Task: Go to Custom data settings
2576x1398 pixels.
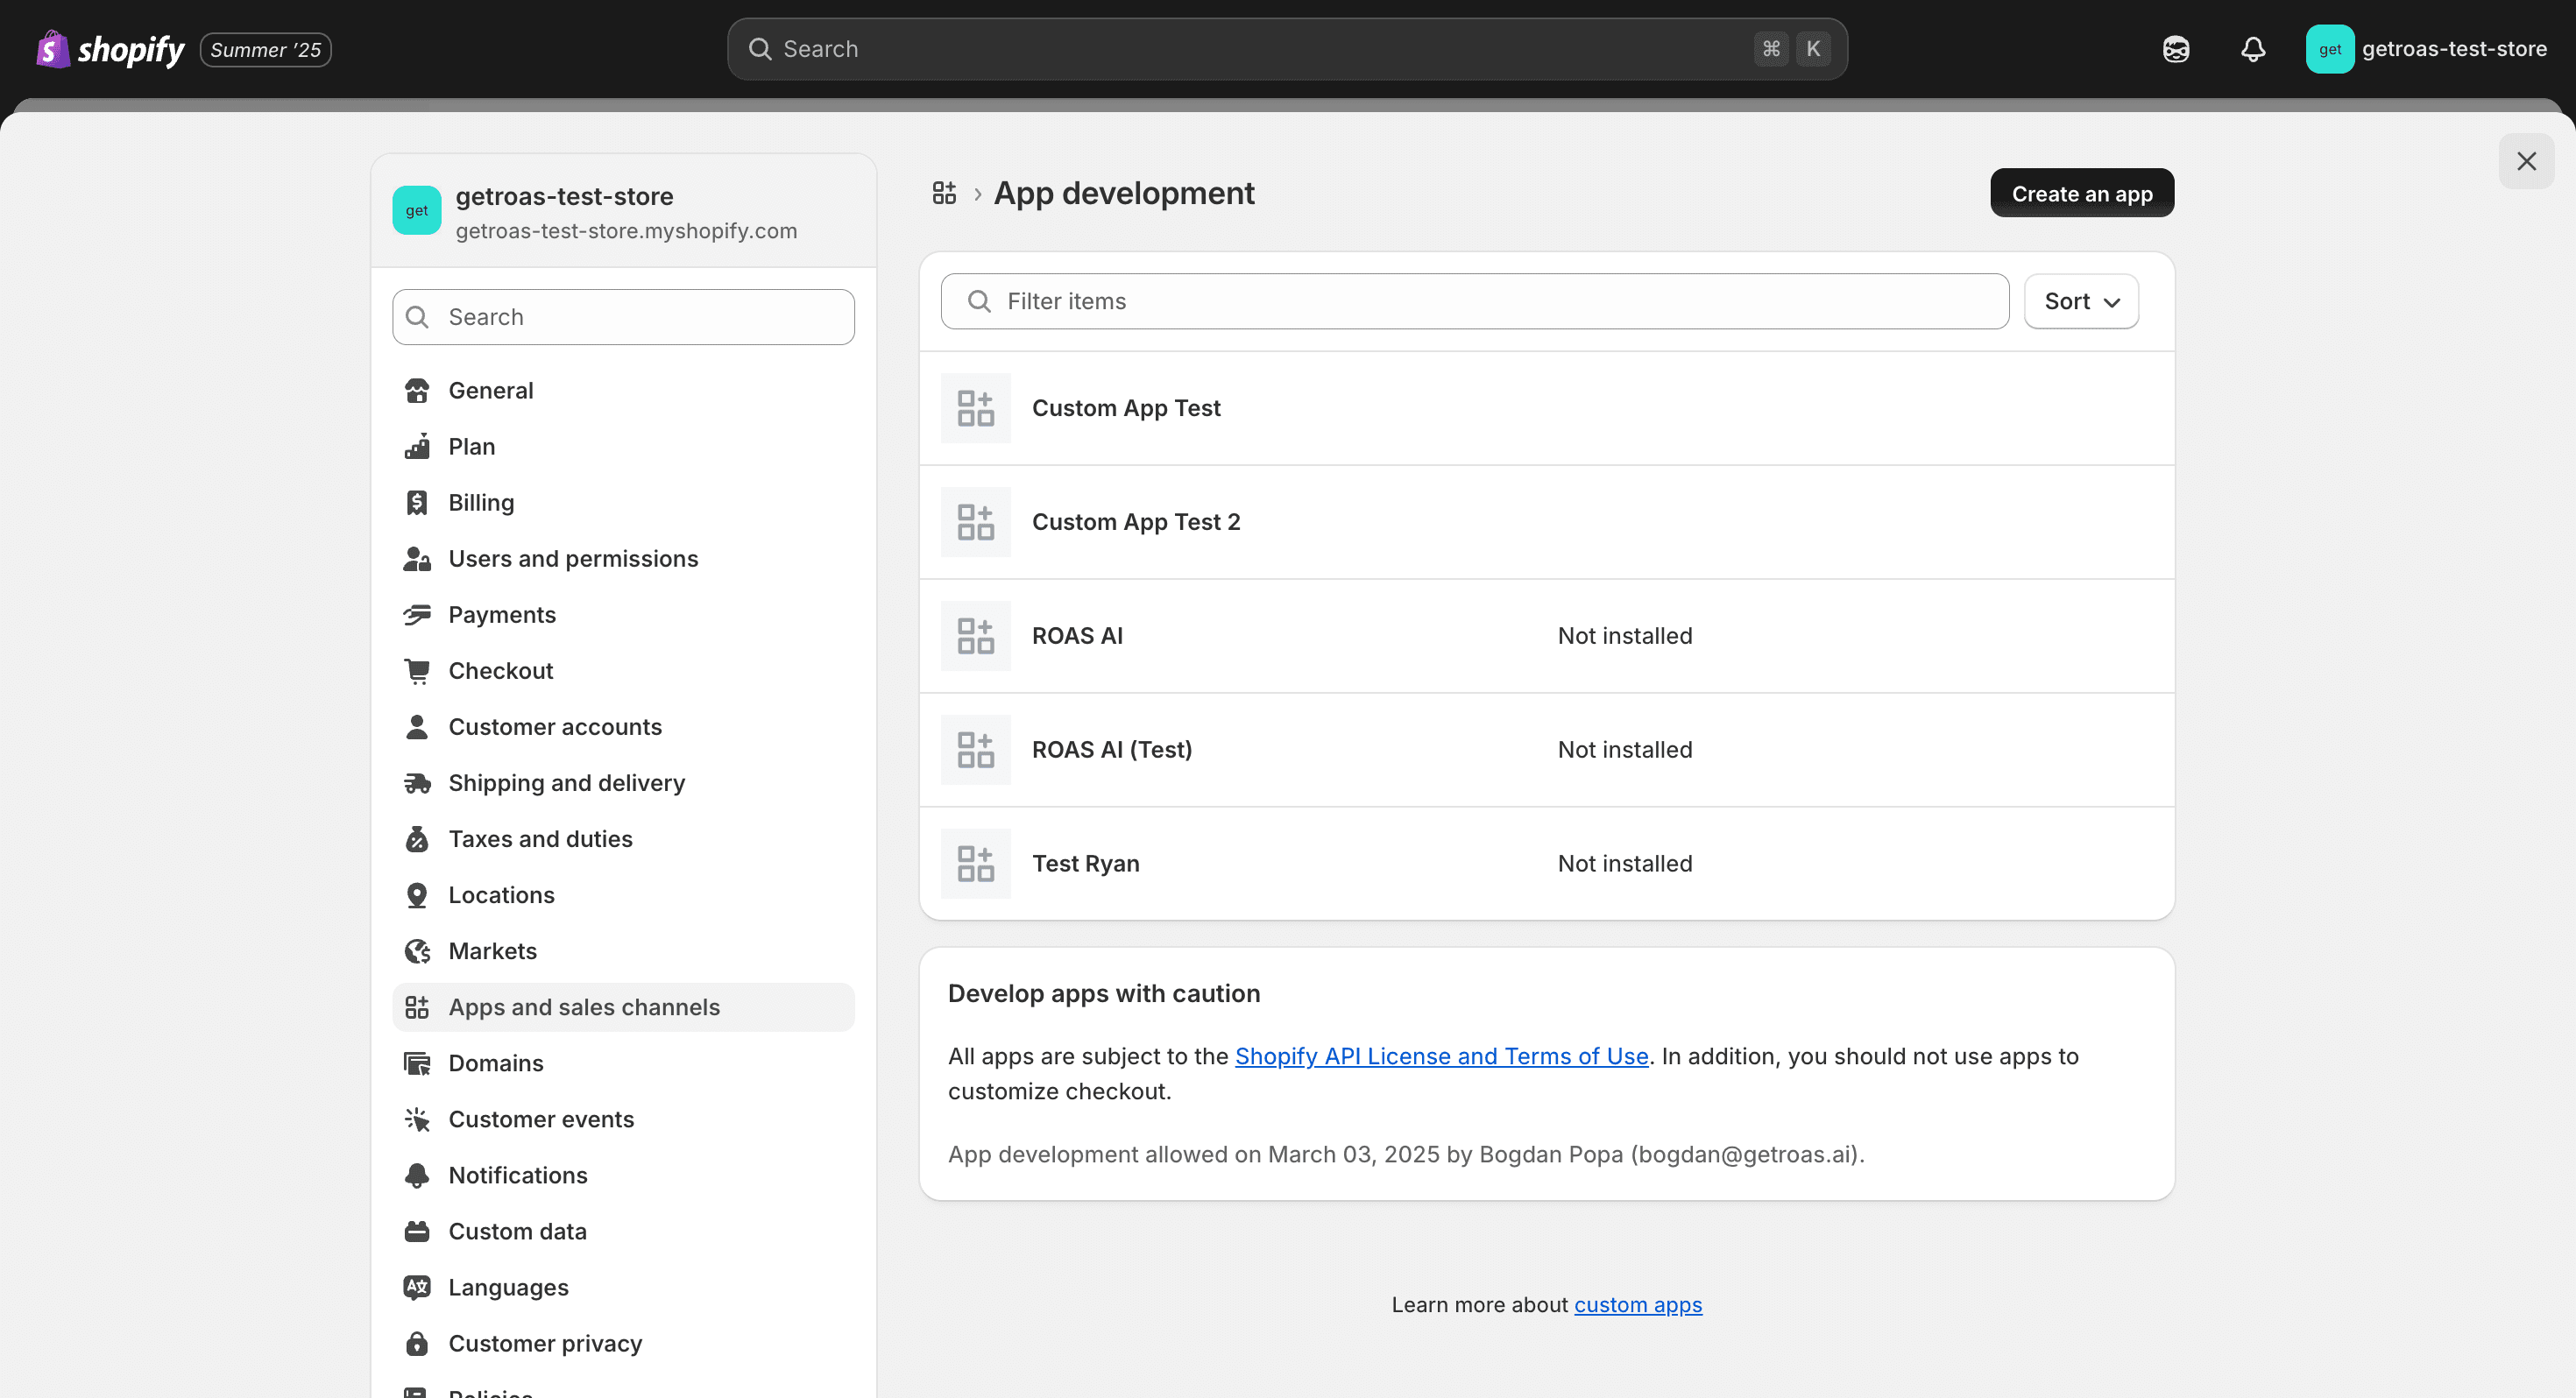Action: click(623, 1231)
